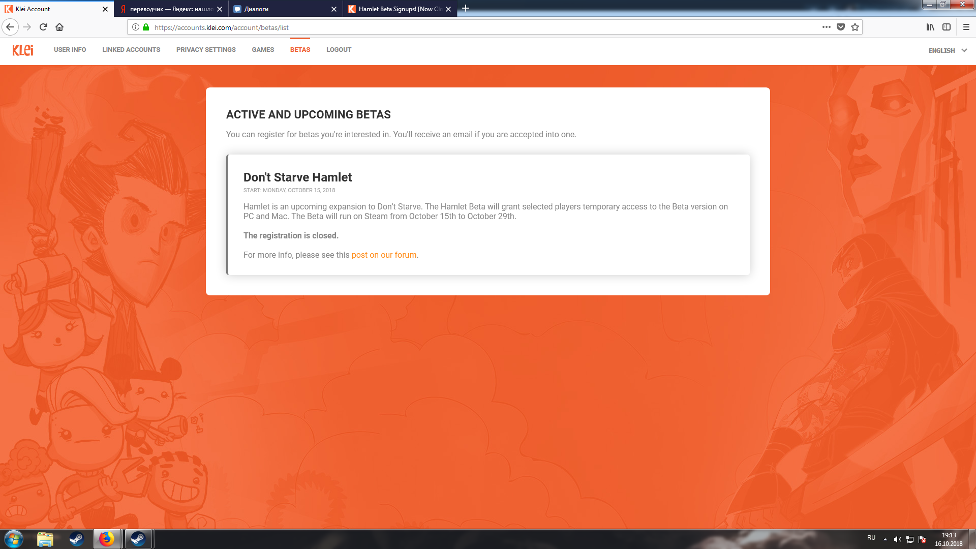Bookmark this page with the star icon
The image size is (976, 549).
[855, 27]
